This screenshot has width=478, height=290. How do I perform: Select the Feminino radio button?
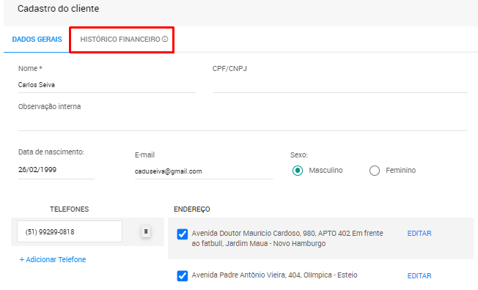tap(375, 171)
